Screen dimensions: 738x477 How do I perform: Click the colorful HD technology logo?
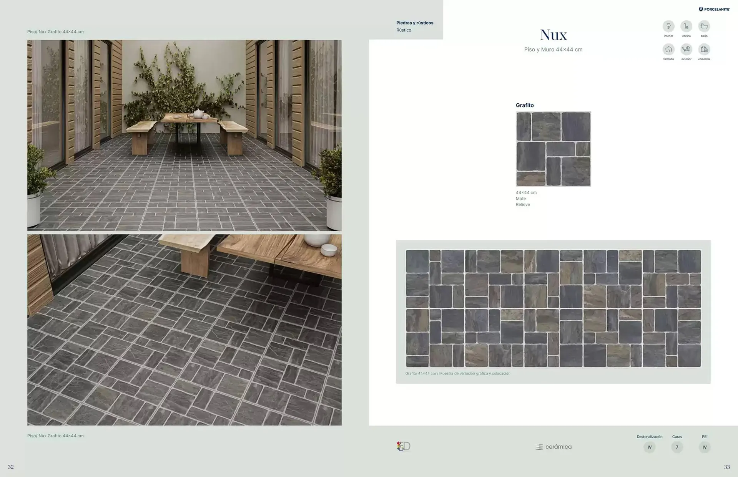(x=404, y=446)
